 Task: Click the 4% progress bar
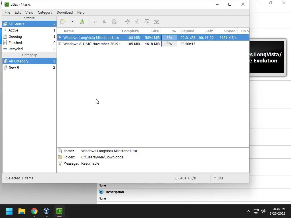(x=169, y=44)
